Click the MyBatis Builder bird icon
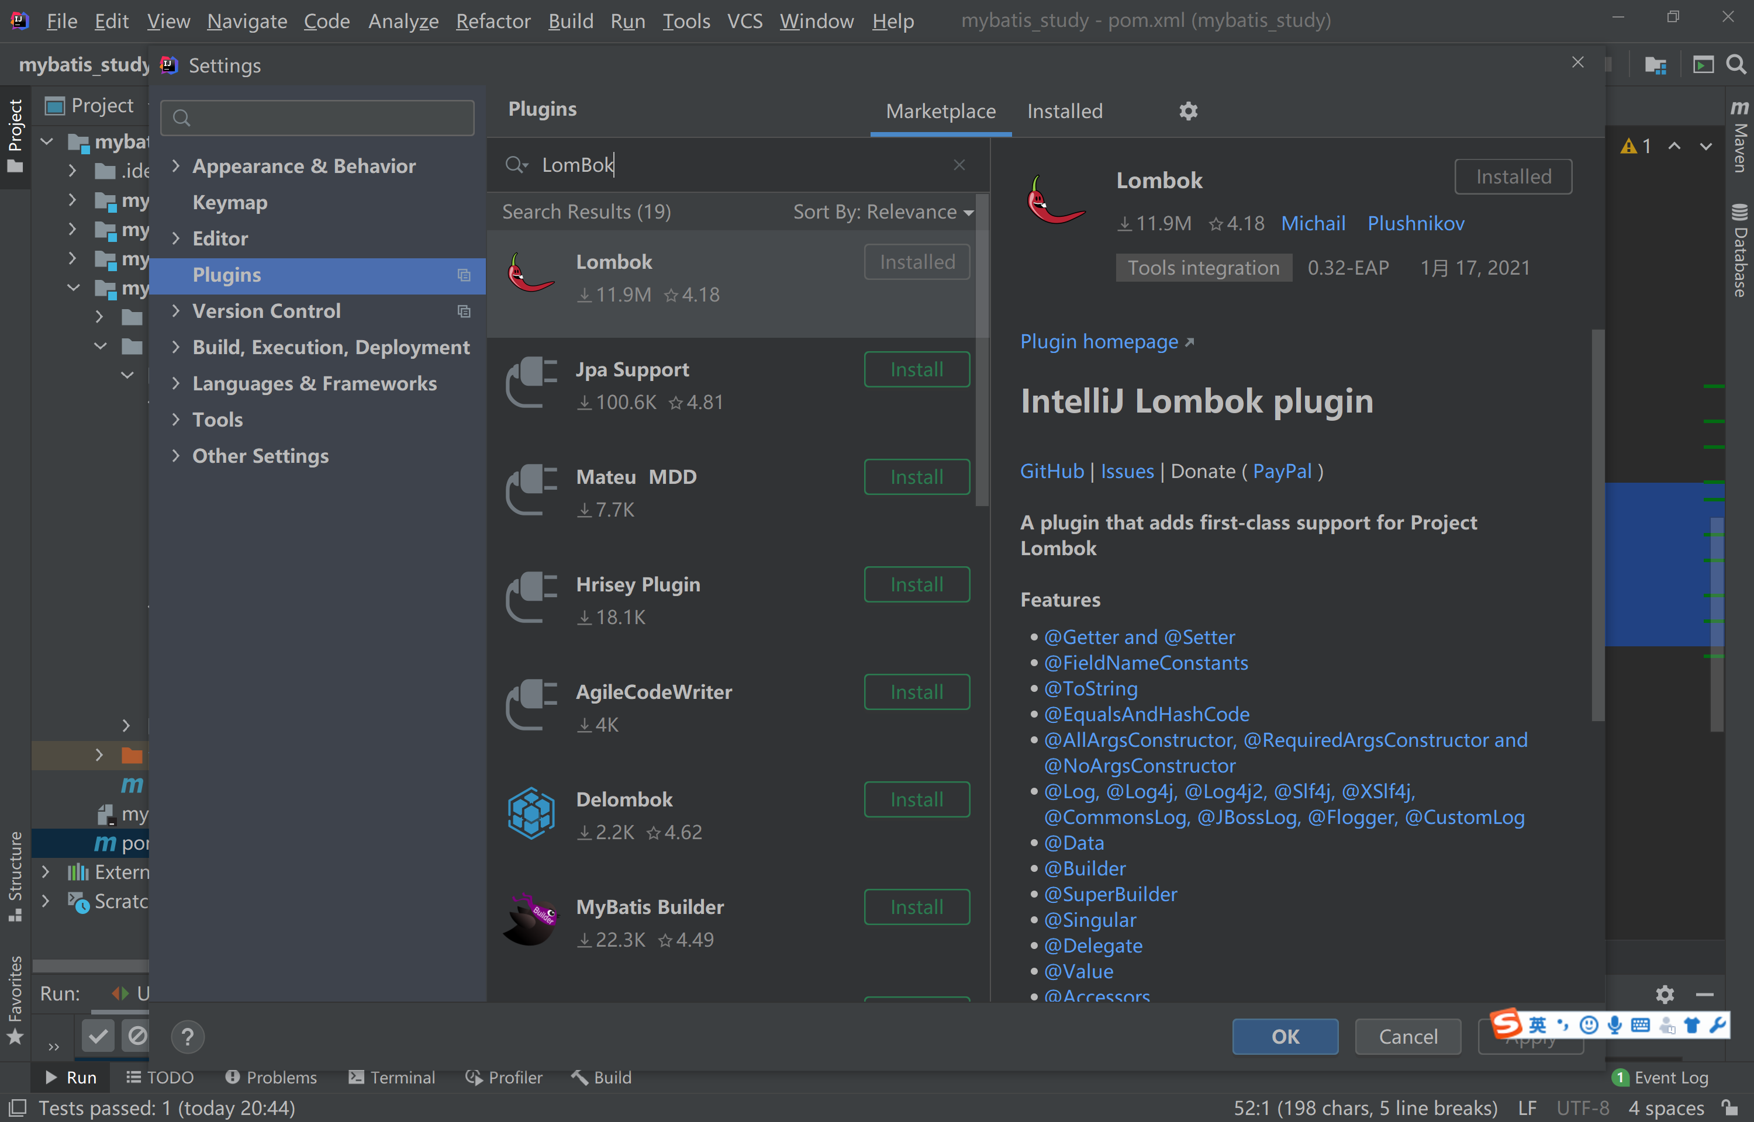 [530, 920]
